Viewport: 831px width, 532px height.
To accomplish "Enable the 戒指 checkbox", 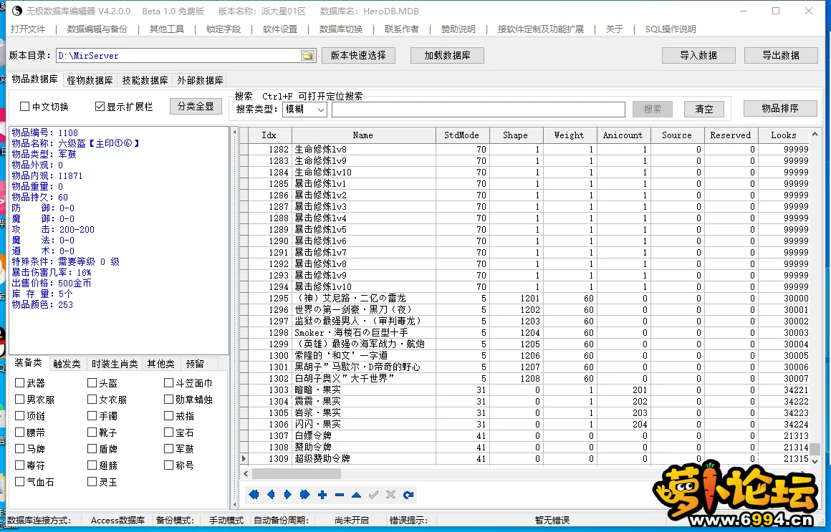I will [x=168, y=415].
